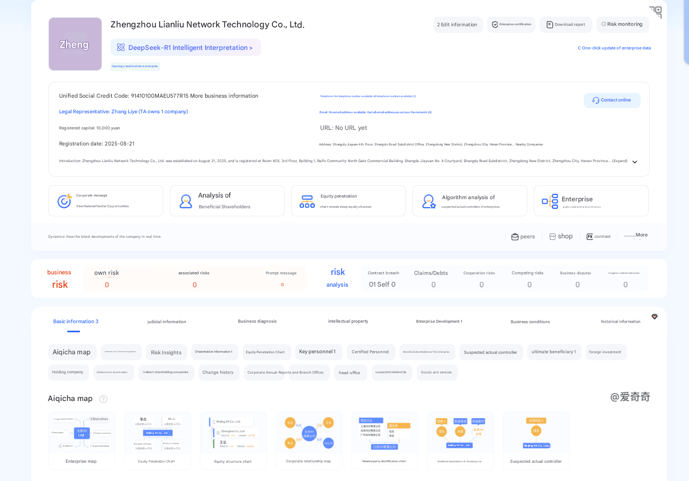Open the Contact online button

[x=612, y=100]
